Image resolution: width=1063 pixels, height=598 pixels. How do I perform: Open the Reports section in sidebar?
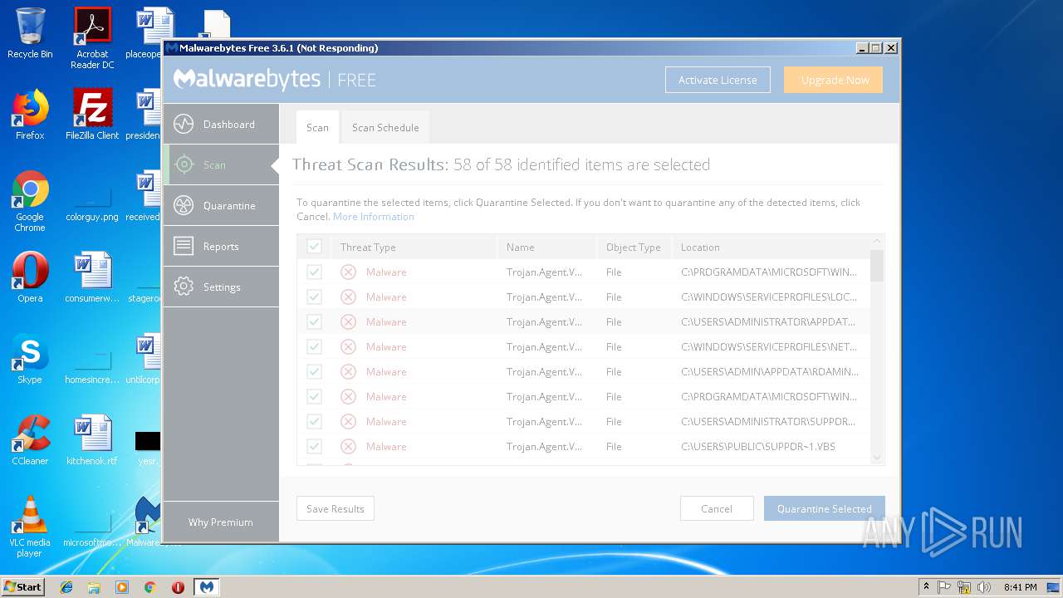point(221,247)
